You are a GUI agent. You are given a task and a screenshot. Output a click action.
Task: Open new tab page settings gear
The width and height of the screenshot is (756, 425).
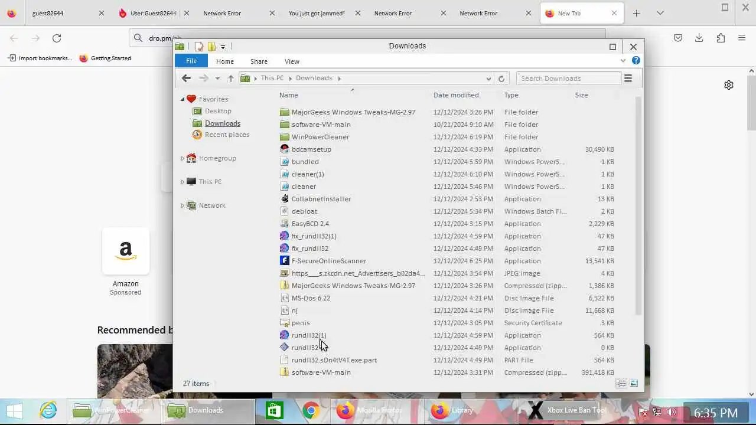pos(729,85)
